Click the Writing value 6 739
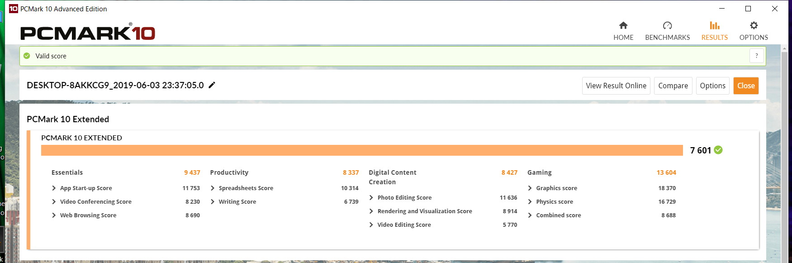Screen dimensions: 792x263 [351, 202]
